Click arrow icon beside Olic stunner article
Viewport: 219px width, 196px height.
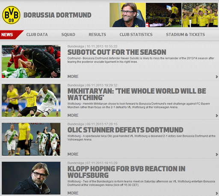point(217,154)
